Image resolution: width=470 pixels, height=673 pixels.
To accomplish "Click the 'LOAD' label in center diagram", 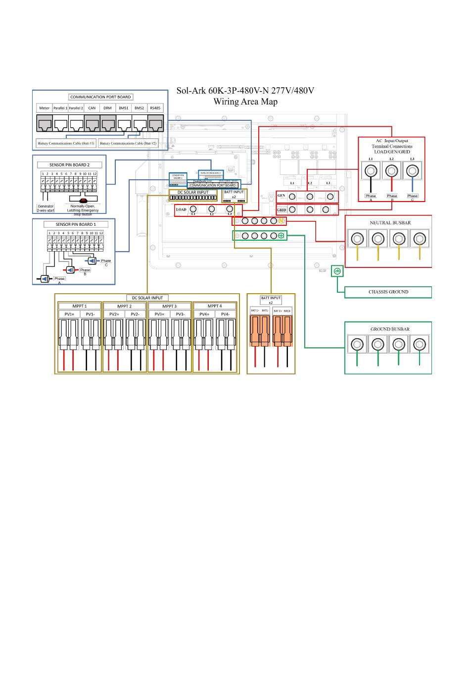I will [x=182, y=209].
